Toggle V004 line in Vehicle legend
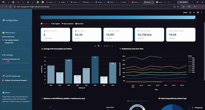The height and width of the screenshot is (110, 205). pos(191,64)
